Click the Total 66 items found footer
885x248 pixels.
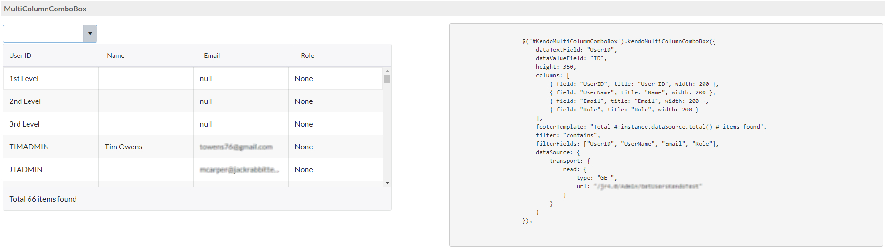point(43,199)
